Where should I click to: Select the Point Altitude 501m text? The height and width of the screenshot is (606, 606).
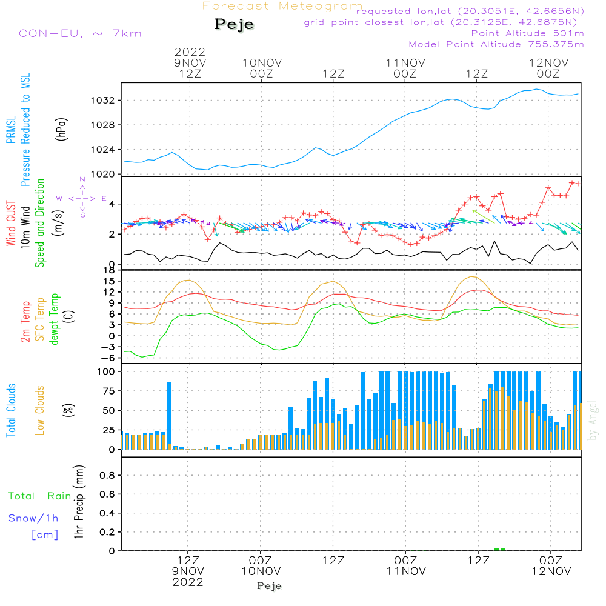[x=527, y=33]
